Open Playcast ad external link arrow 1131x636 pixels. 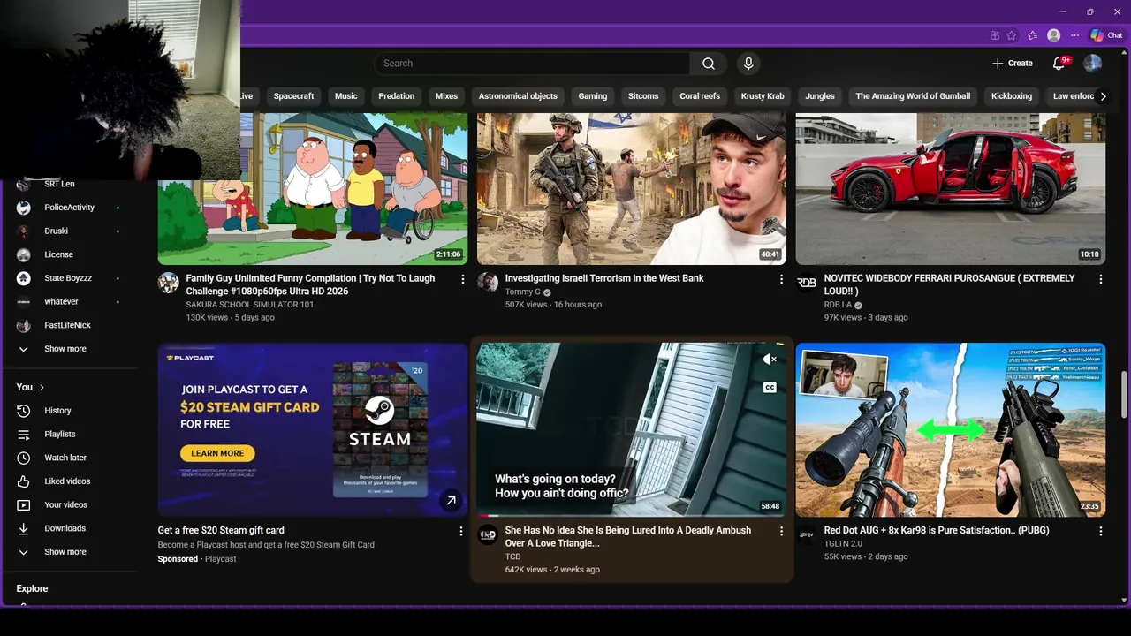pos(451,501)
